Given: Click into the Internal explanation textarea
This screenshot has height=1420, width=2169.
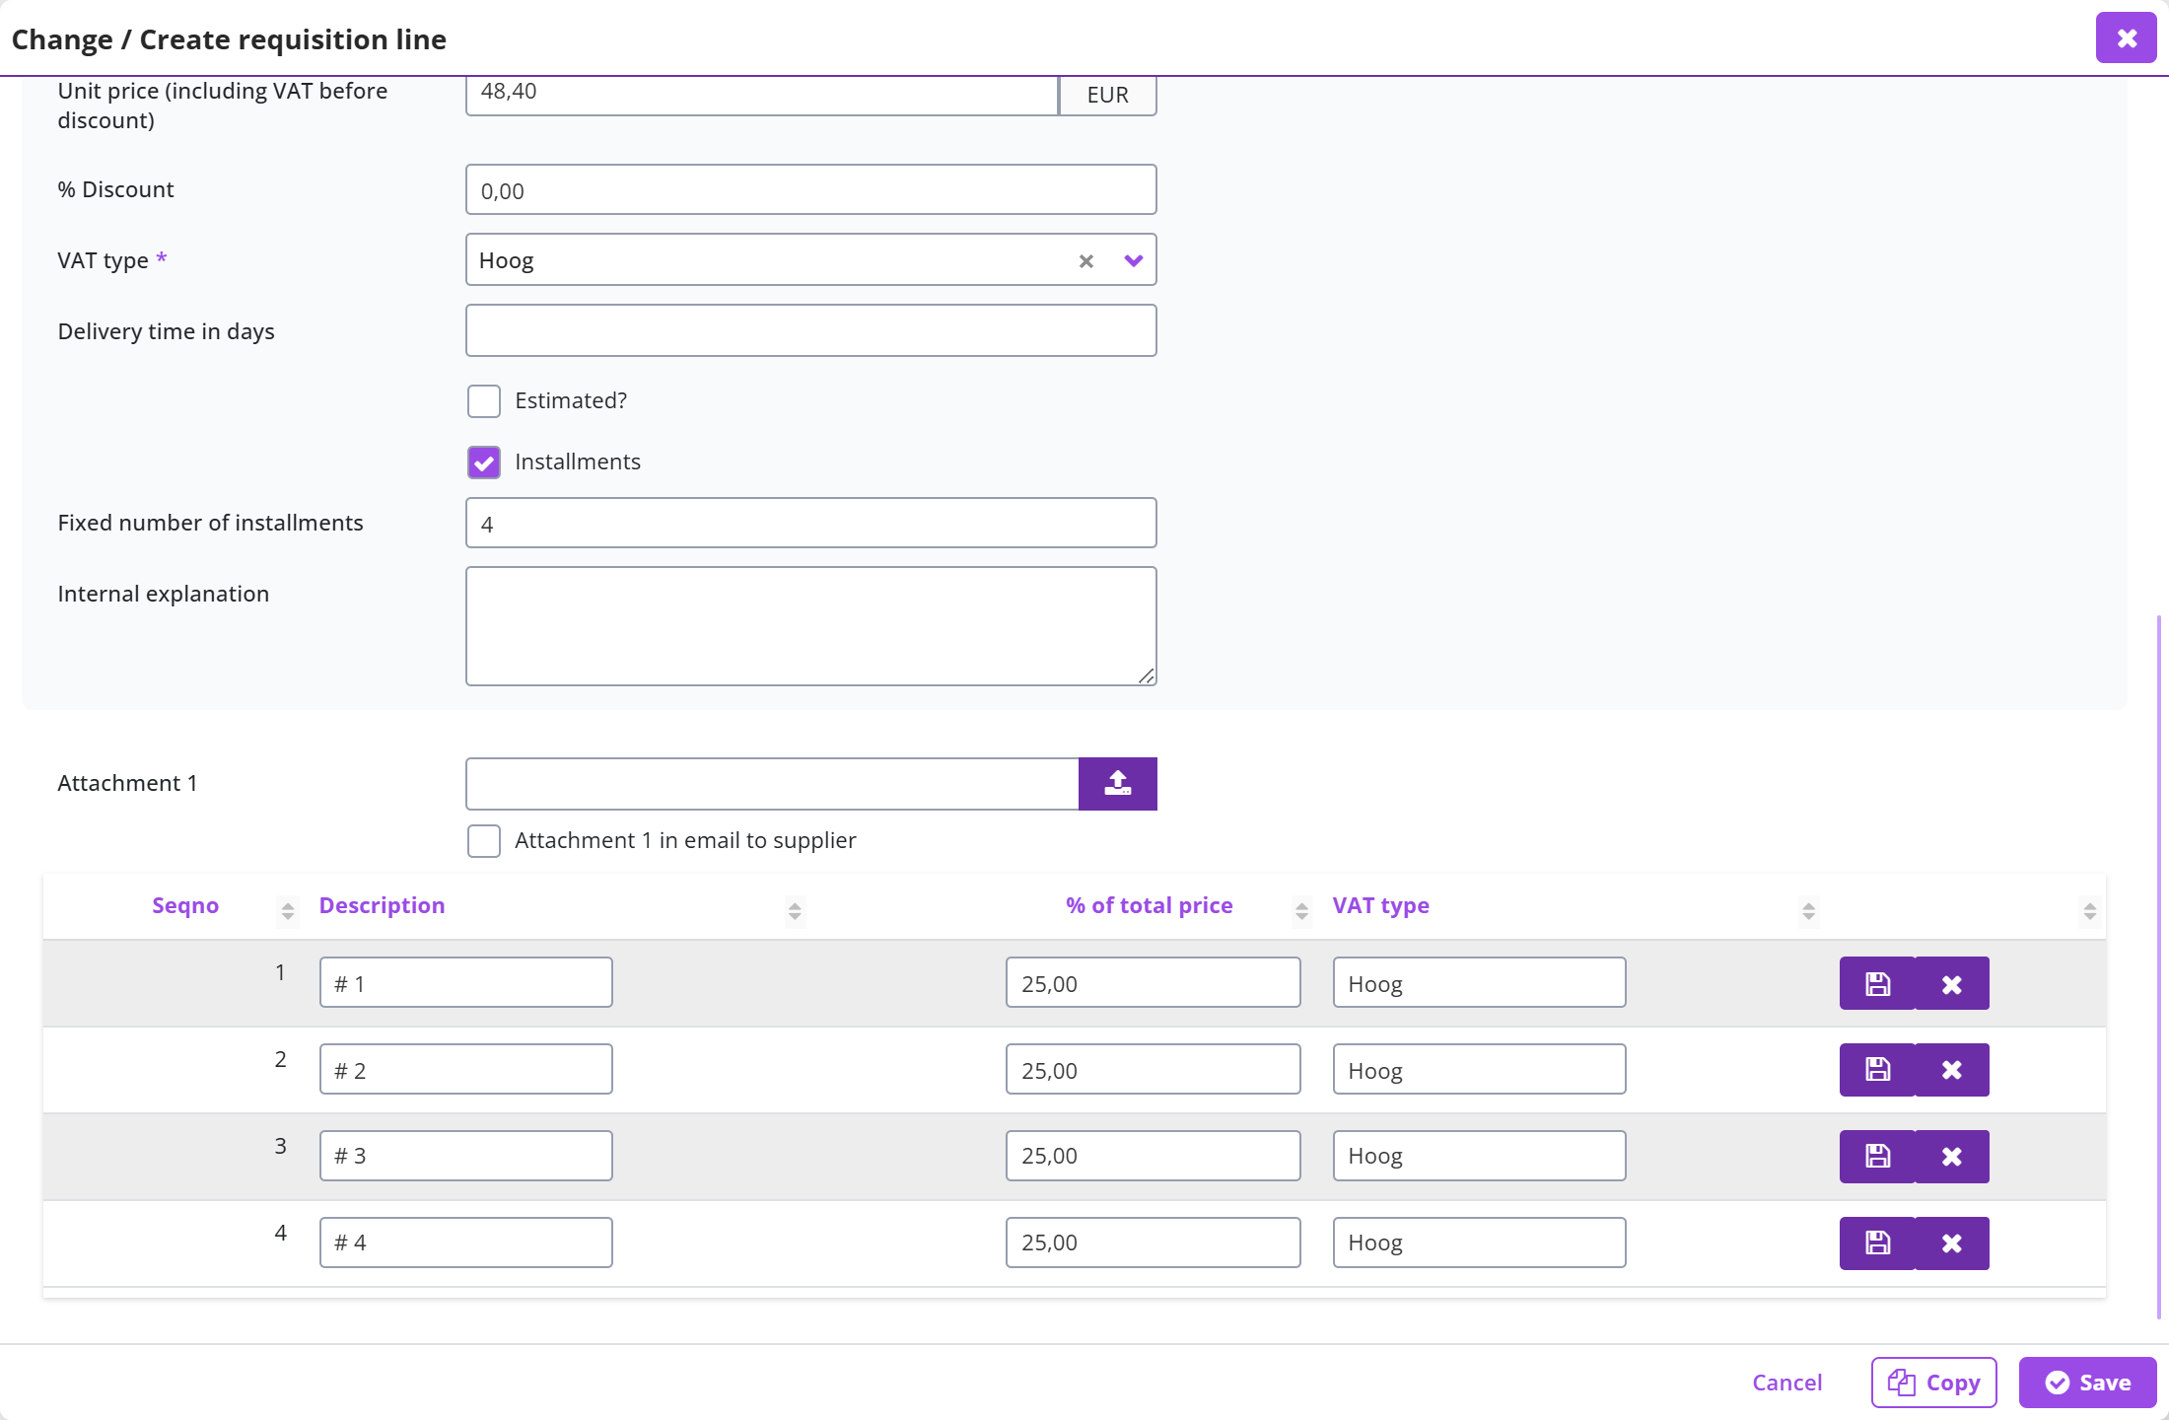Looking at the screenshot, I should tap(810, 626).
